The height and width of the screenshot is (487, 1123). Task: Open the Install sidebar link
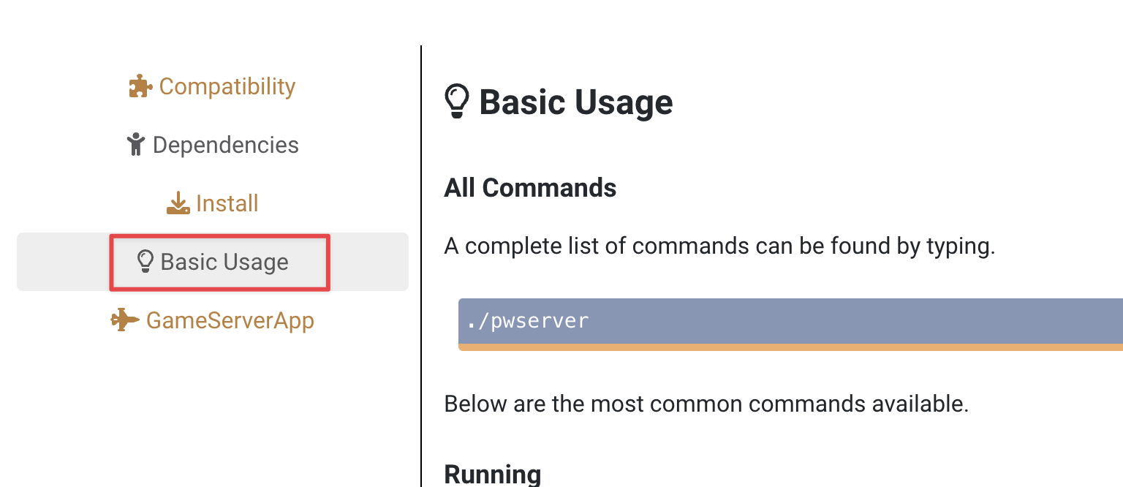pos(227,203)
